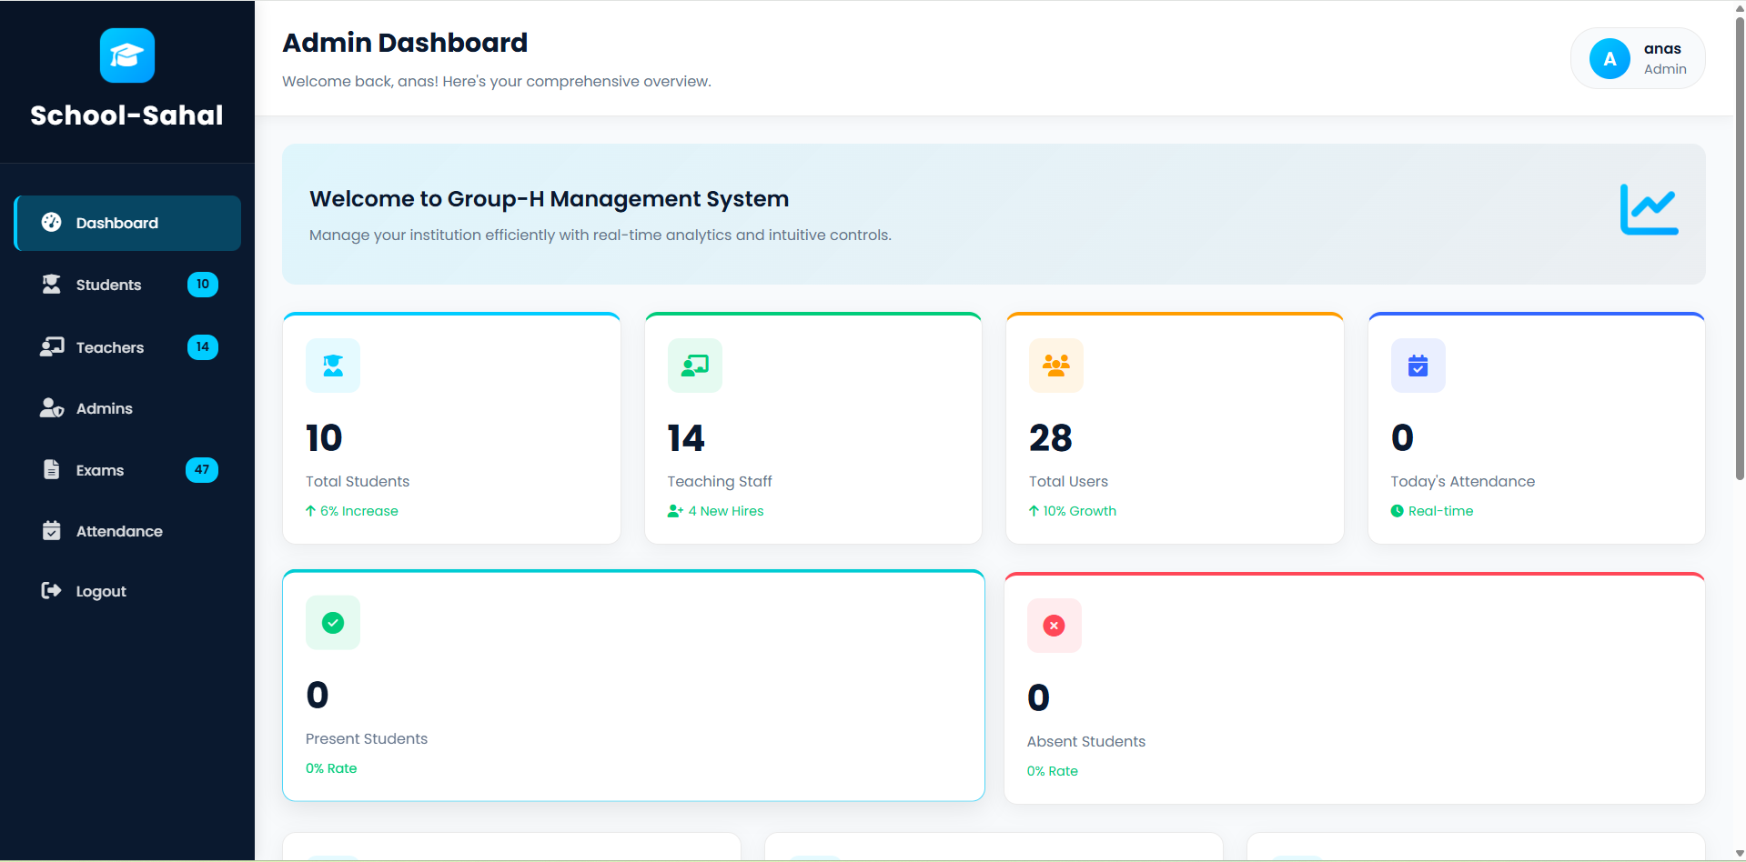Click the analytics chart icon in welcome banner
Image resolution: width=1746 pixels, height=862 pixels.
1649,210
